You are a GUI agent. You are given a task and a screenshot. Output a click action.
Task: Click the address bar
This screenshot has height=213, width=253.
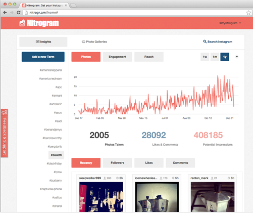[135, 13]
